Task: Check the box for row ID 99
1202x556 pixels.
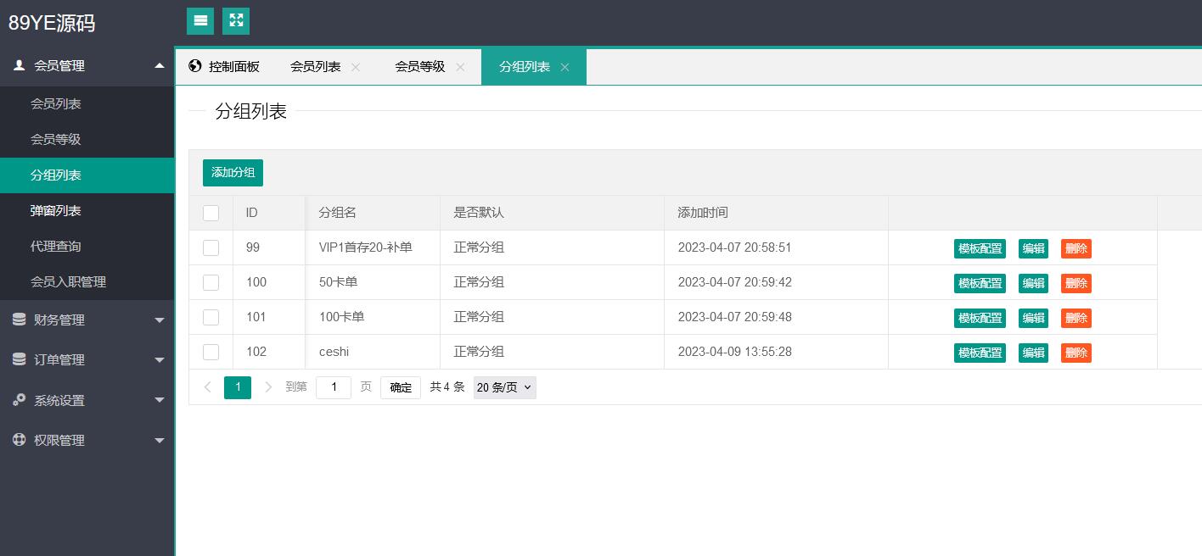Action: click(x=211, y=247)
